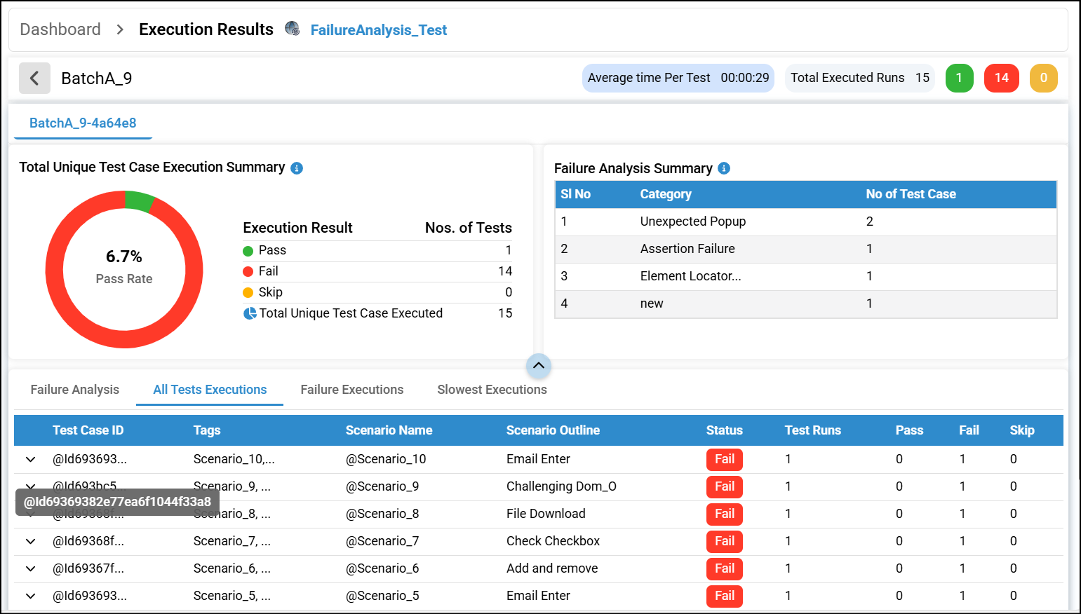Click info icon beside Failure Analysis Summary
This screenshot has height=614, width=1081.
coord(724,168)
